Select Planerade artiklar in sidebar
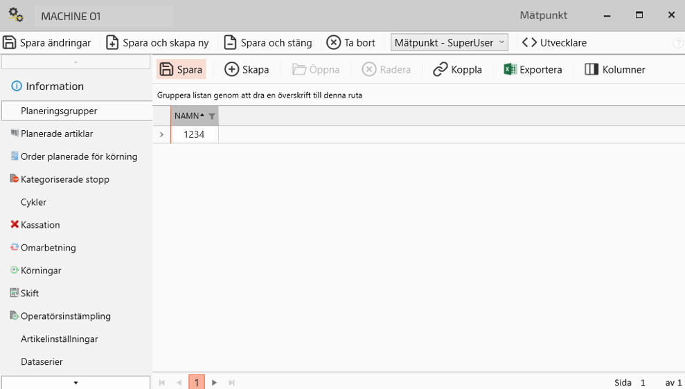This screenshot has height=389, width=685. tap(57, 134)
